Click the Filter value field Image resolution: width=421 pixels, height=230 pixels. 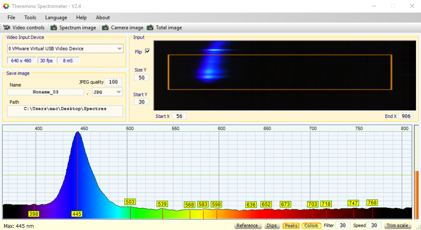tap(343, 225)
